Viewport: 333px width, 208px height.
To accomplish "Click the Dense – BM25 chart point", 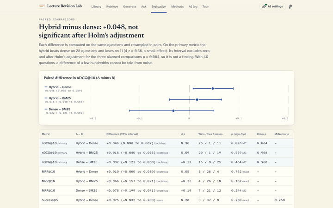I will coord(173,110).
